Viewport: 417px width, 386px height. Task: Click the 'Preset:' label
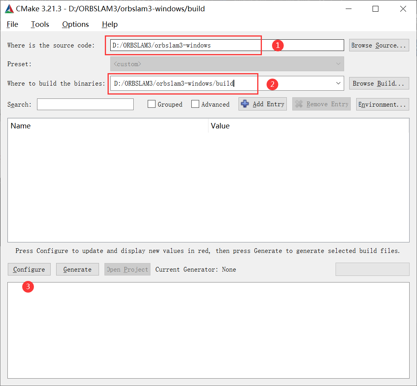point(19,64)
